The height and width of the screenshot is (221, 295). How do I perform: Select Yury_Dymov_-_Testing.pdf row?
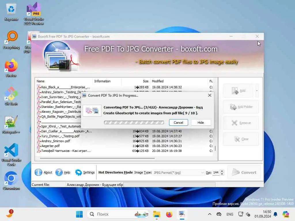pyautogui.click(x=124, y=136)
